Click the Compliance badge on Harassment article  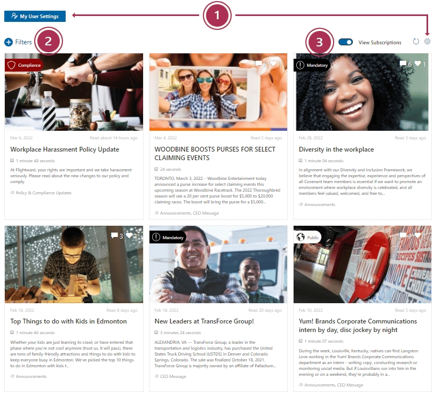[x=24, y=65]
